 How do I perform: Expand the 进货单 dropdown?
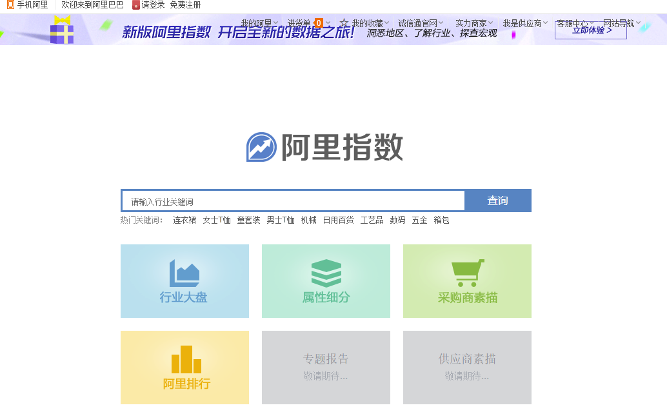328,23
